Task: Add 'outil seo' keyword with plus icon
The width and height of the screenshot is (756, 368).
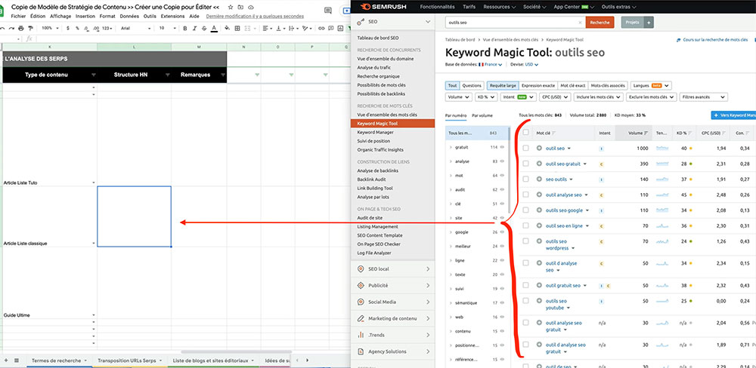Action: pos(539,148)
